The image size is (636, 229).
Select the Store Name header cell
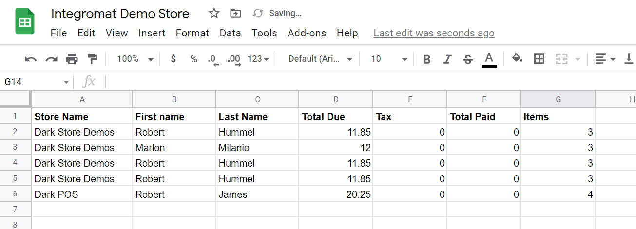click(82, 116)
